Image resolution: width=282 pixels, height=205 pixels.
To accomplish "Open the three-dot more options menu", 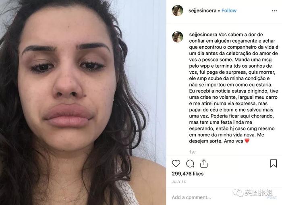I will click(x=274, y=11).
